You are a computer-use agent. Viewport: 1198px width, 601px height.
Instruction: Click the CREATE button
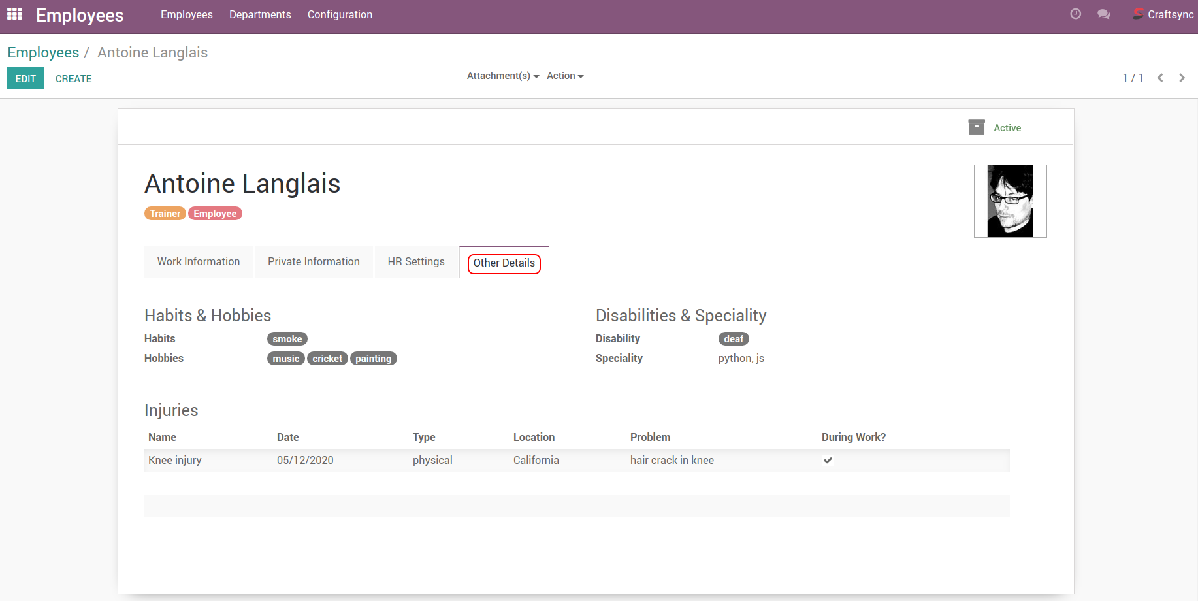(73, 78)
